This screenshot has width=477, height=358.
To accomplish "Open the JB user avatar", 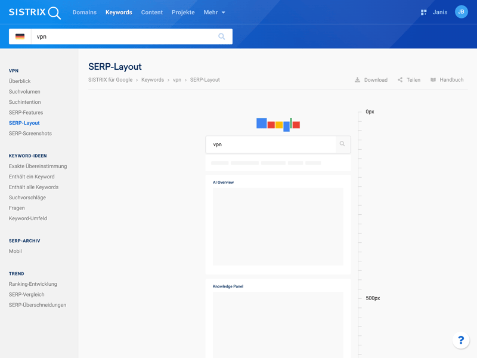I will click(461, 12).
